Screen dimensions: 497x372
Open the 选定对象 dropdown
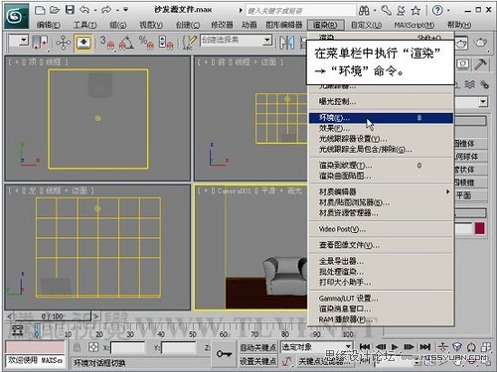click(316, 347)
